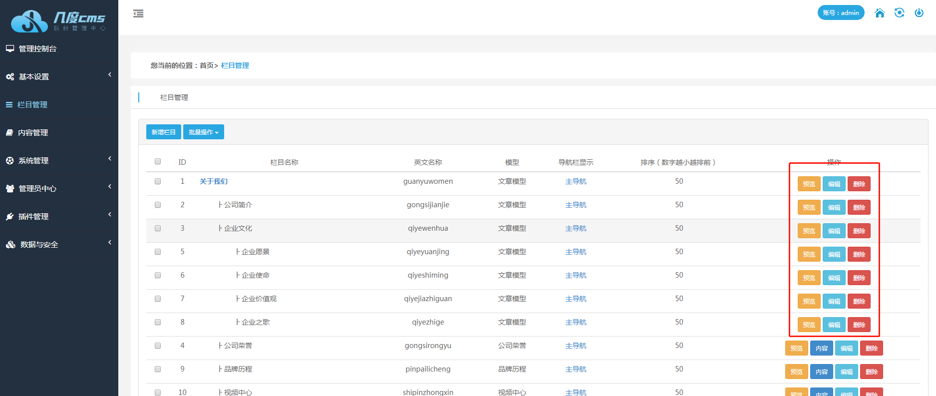This screenshot has width=936, height=396.
Task: Click 账号：admin badge
Action: point(841,12)
